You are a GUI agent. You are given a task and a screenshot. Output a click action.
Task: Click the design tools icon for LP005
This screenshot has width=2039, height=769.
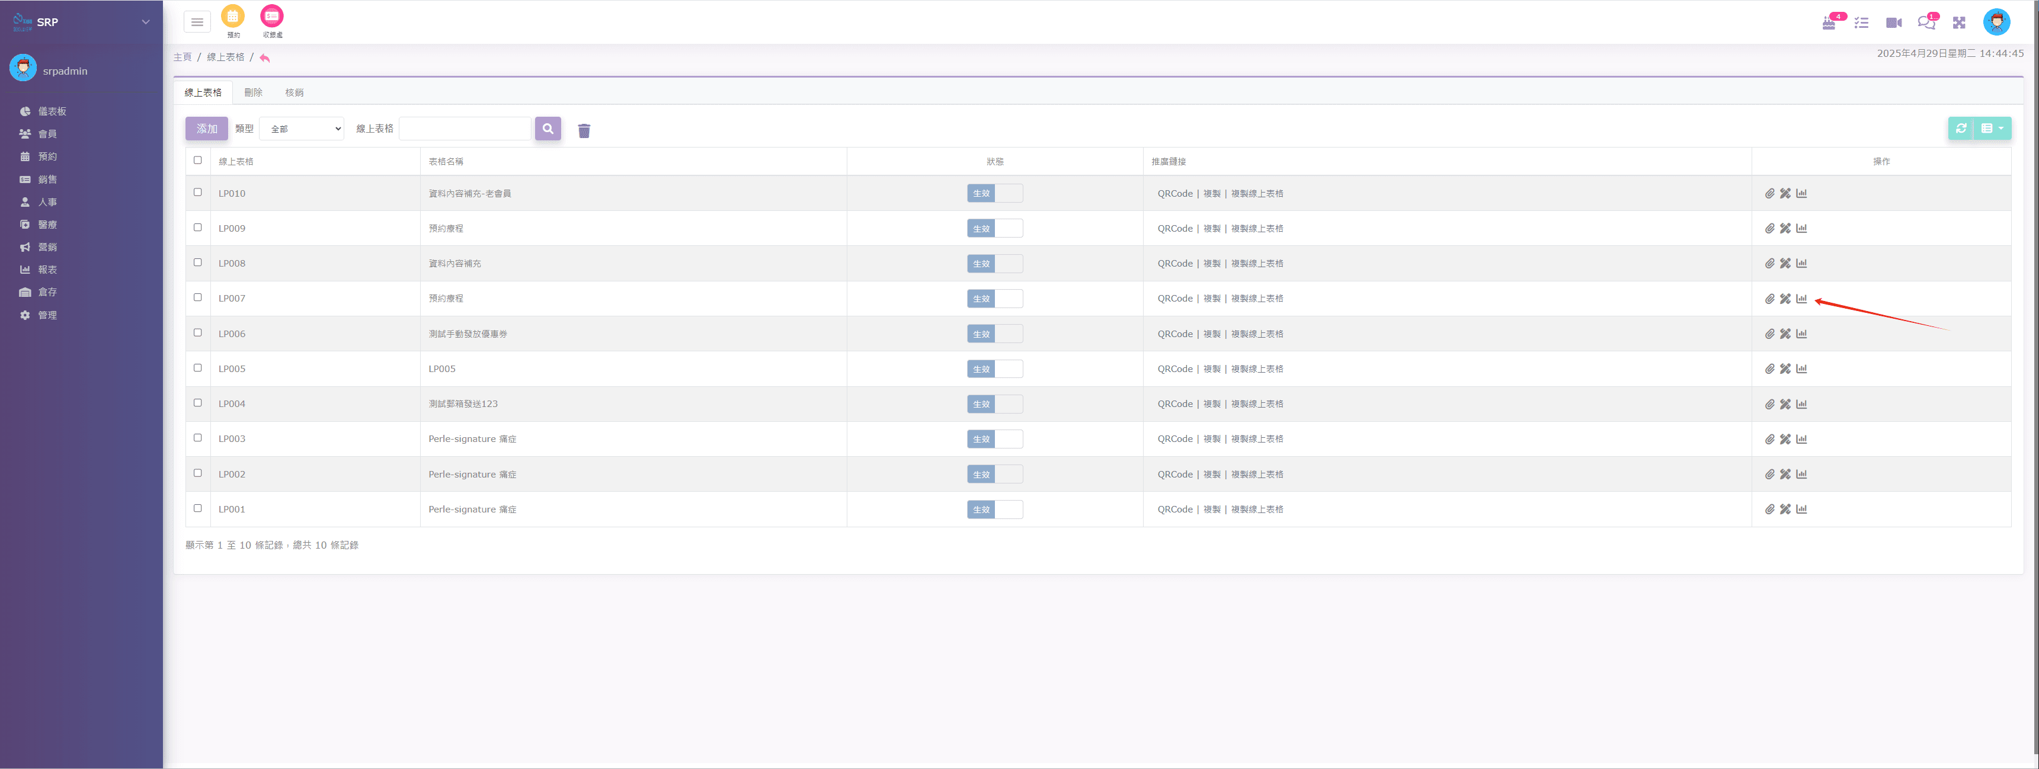point(1785,369)
